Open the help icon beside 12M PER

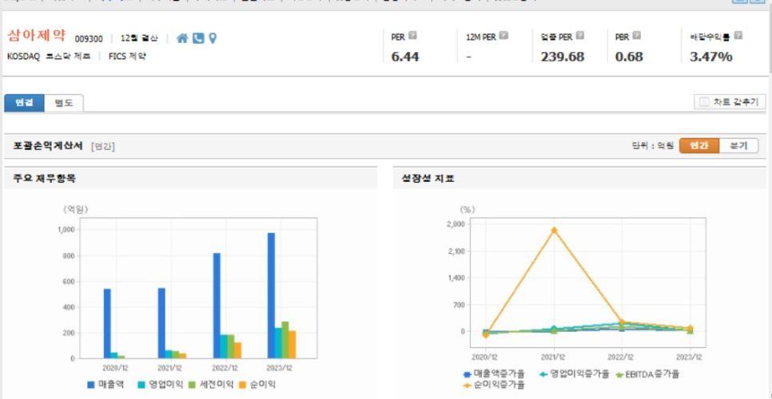[x=503, y=35]
